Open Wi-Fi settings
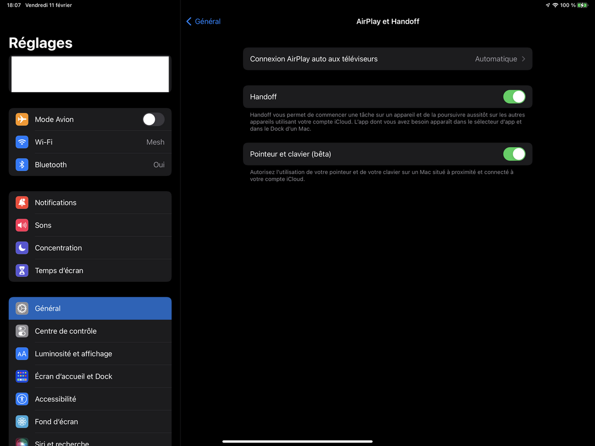 pos(90,142)
